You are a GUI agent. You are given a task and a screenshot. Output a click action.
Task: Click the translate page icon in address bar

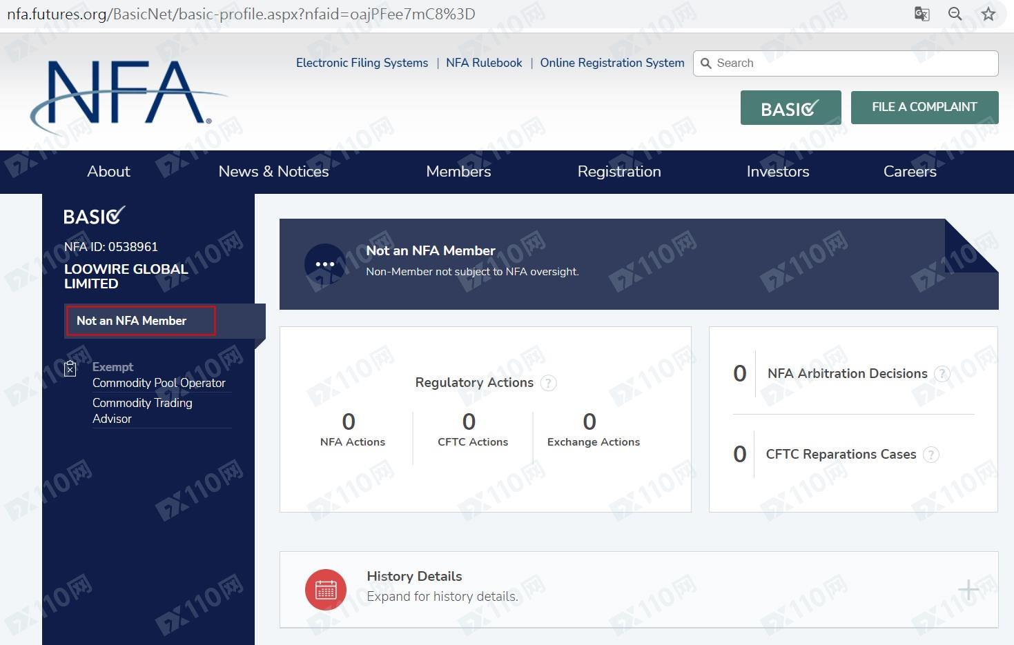[922, 14]
